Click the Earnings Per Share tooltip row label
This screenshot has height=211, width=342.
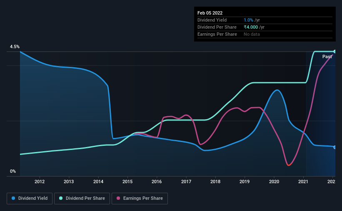pyautogui.click(x=217, y=34)
